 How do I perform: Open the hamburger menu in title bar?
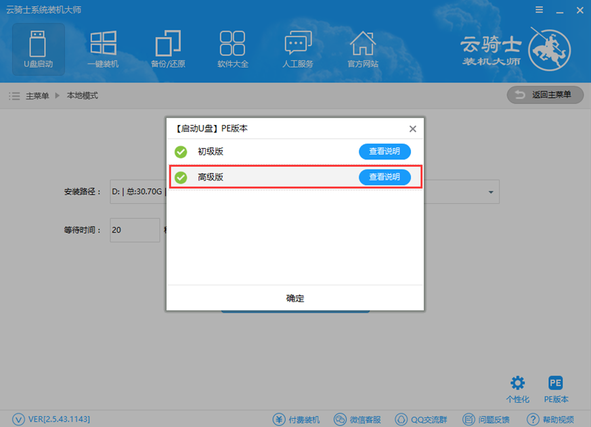pyautogui.click(x=540, y=9)
